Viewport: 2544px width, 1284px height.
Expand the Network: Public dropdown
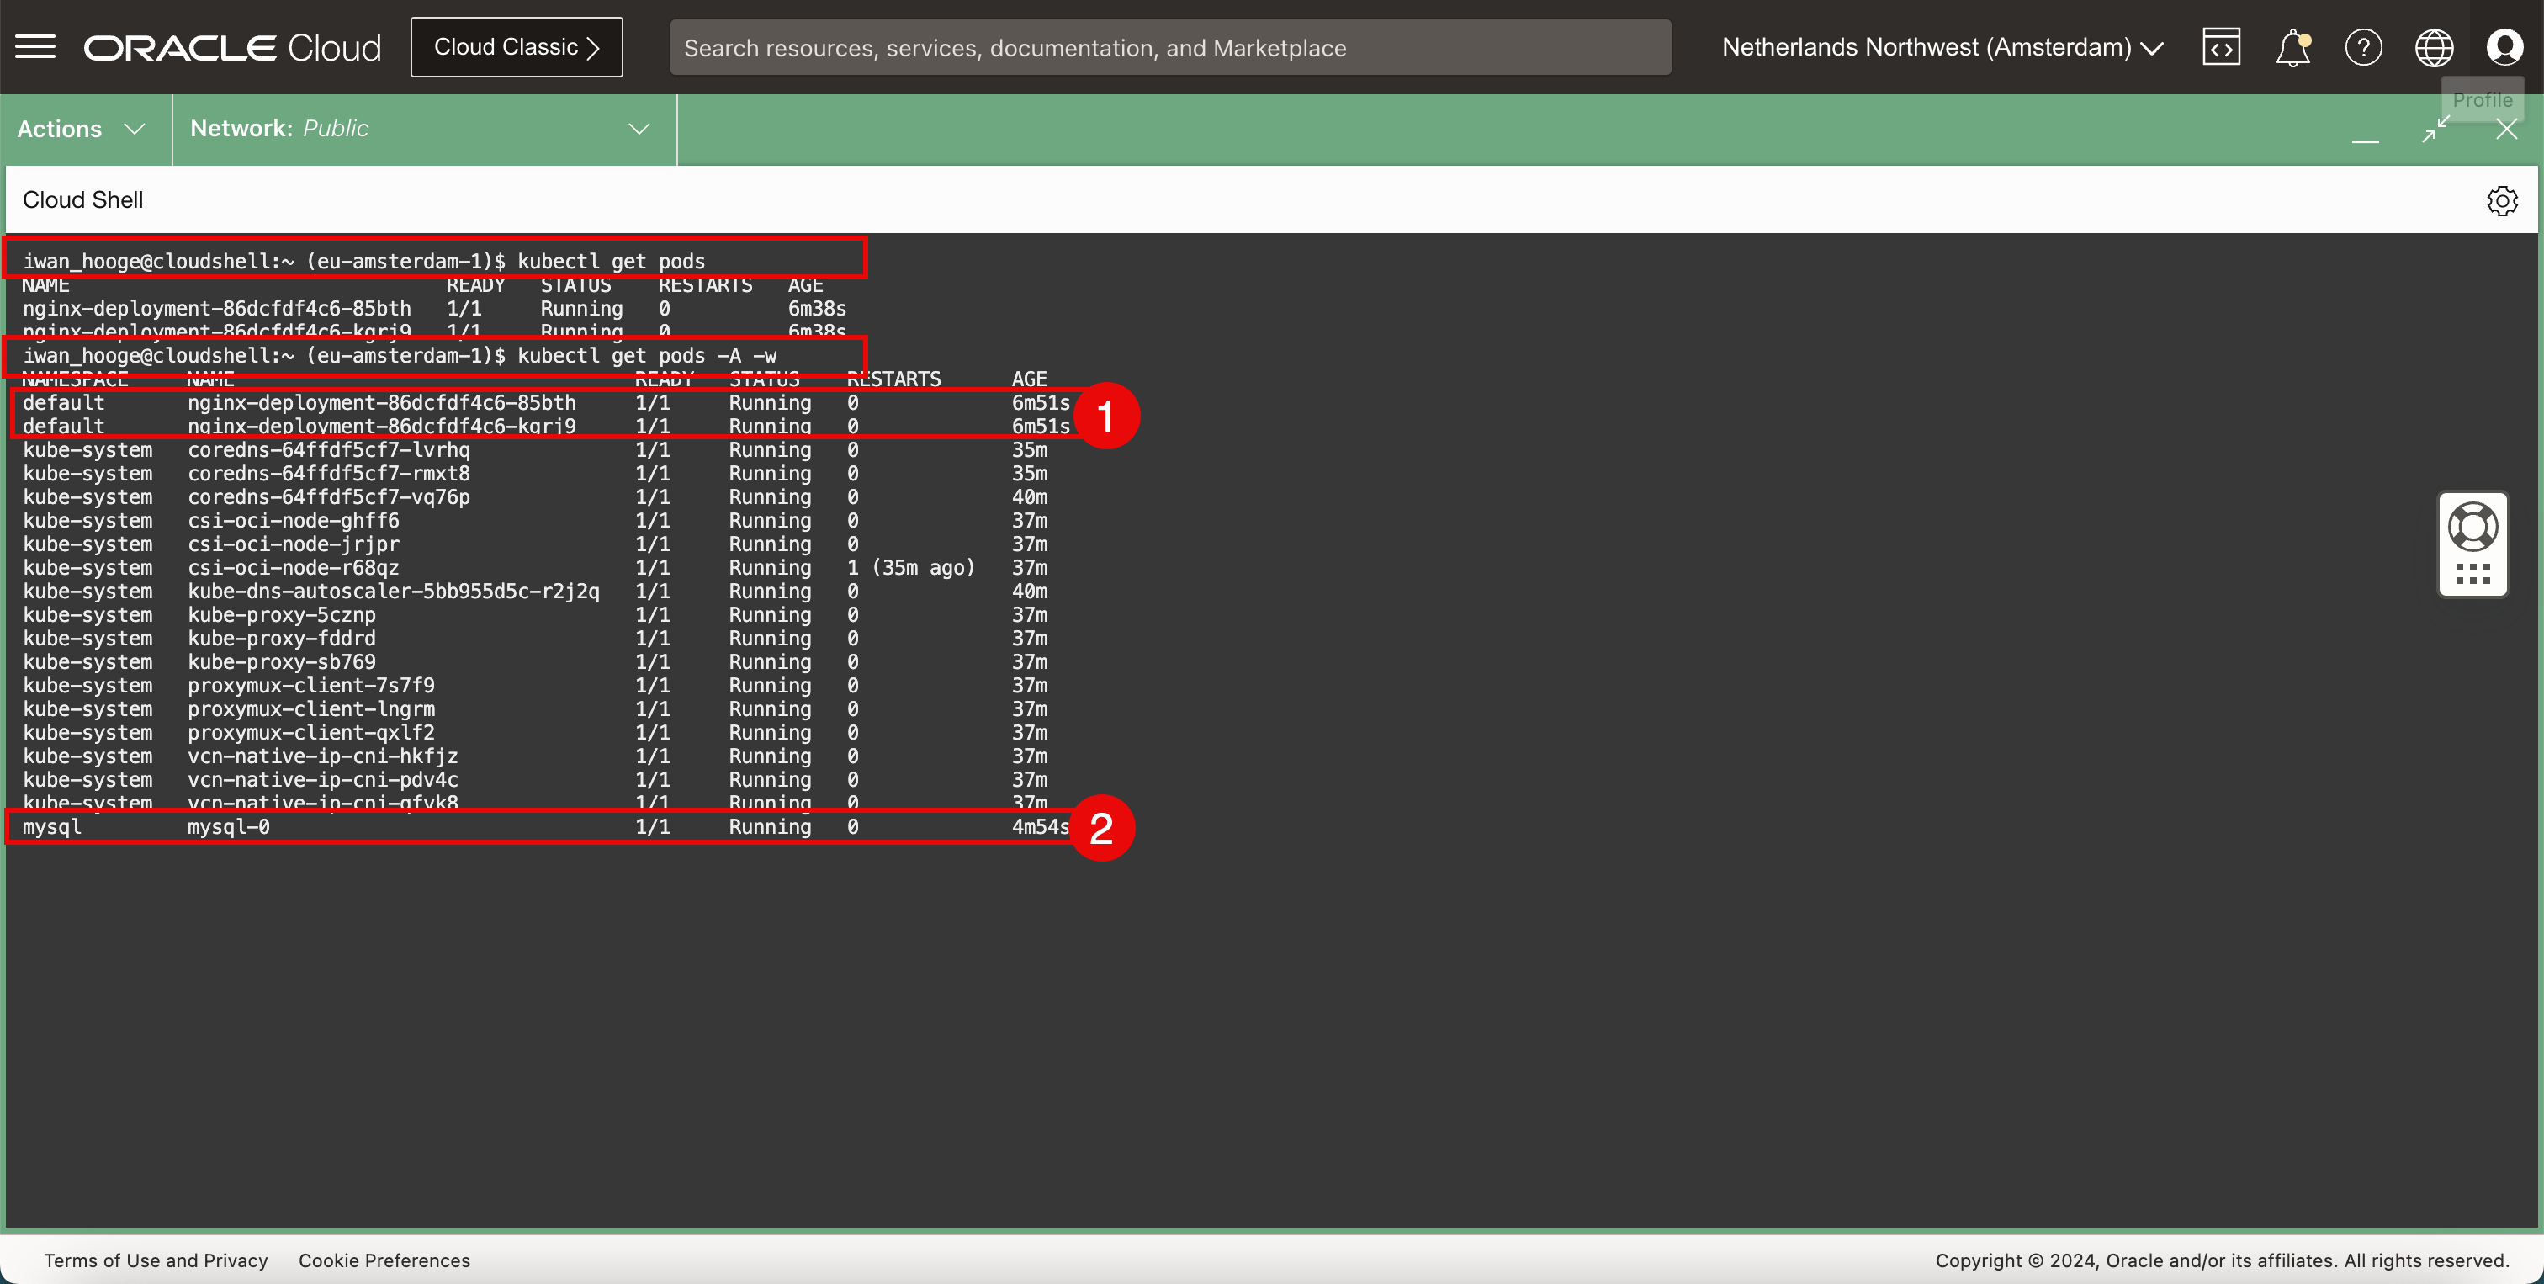point(421,130)
